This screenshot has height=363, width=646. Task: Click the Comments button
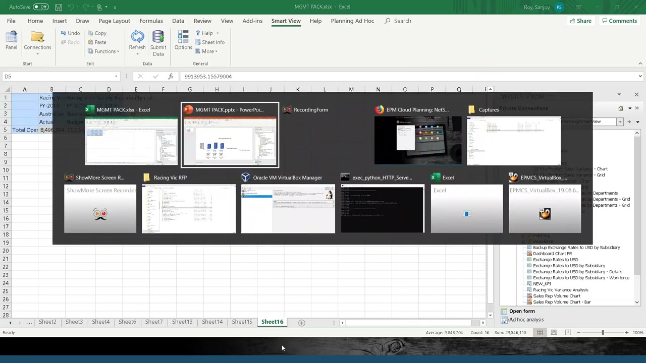[x=619, y=21]
